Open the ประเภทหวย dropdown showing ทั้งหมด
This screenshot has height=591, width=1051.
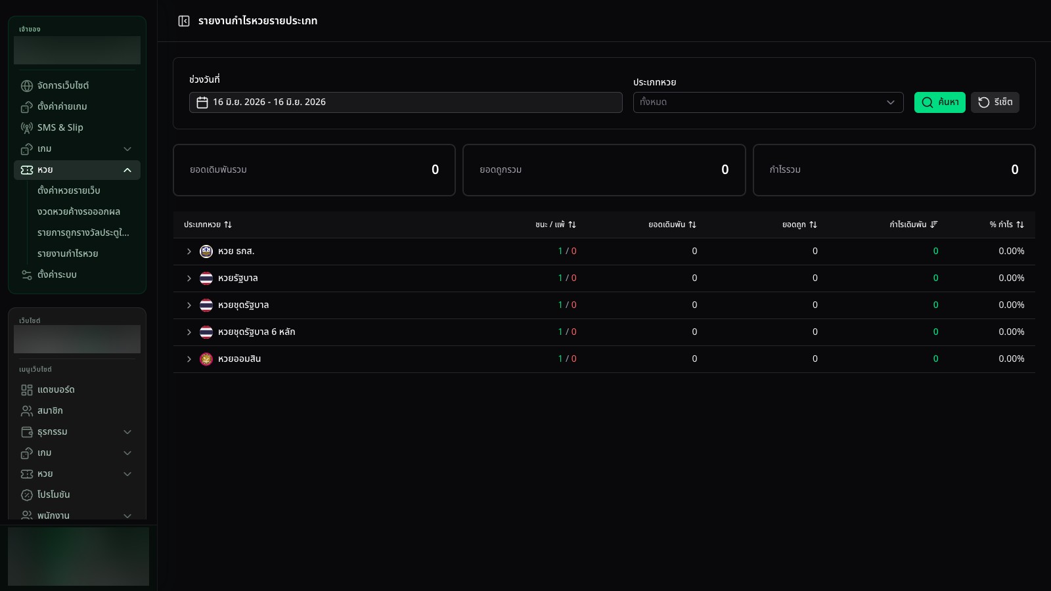768,102
